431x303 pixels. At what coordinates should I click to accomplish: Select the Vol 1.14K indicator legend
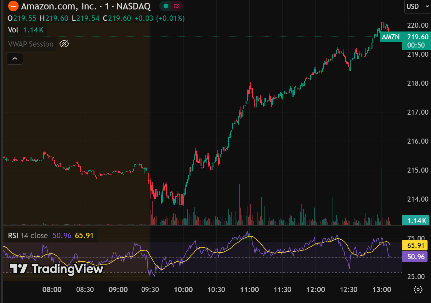click(26, 30)
